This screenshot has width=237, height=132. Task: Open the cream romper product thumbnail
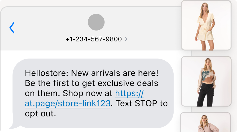(x=206, y=25)
